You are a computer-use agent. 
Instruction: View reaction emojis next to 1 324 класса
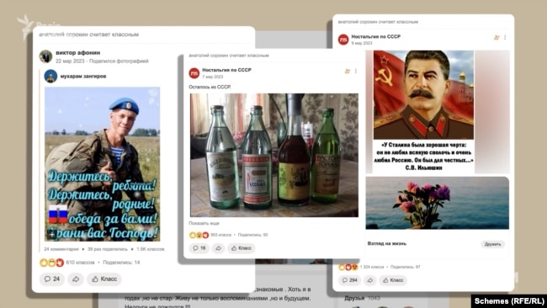[x=348, y=268]
